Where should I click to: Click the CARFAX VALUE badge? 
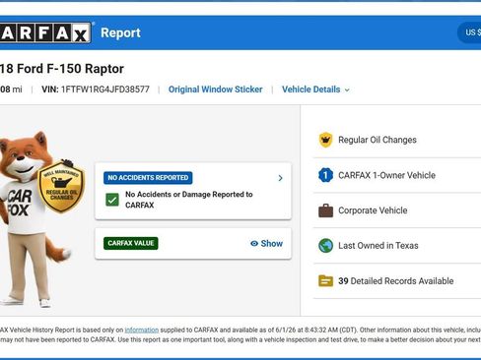tap(131, 243)
